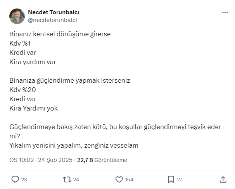Open the @necdetorunbalci handle link
Screen dimensions: 235x189
click(x=52, y=20)
